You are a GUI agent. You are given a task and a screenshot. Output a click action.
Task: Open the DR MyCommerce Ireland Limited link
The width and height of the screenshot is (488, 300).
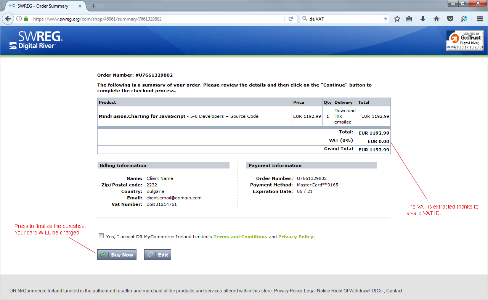[x=44, y=291]
